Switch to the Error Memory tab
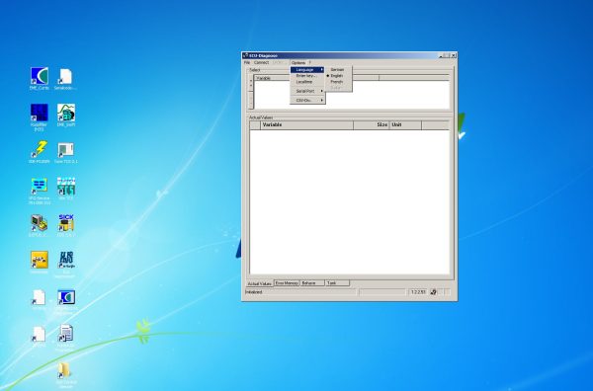Viewport: 593px width, 391px height. pyautogui.click(x=287, y=283)
